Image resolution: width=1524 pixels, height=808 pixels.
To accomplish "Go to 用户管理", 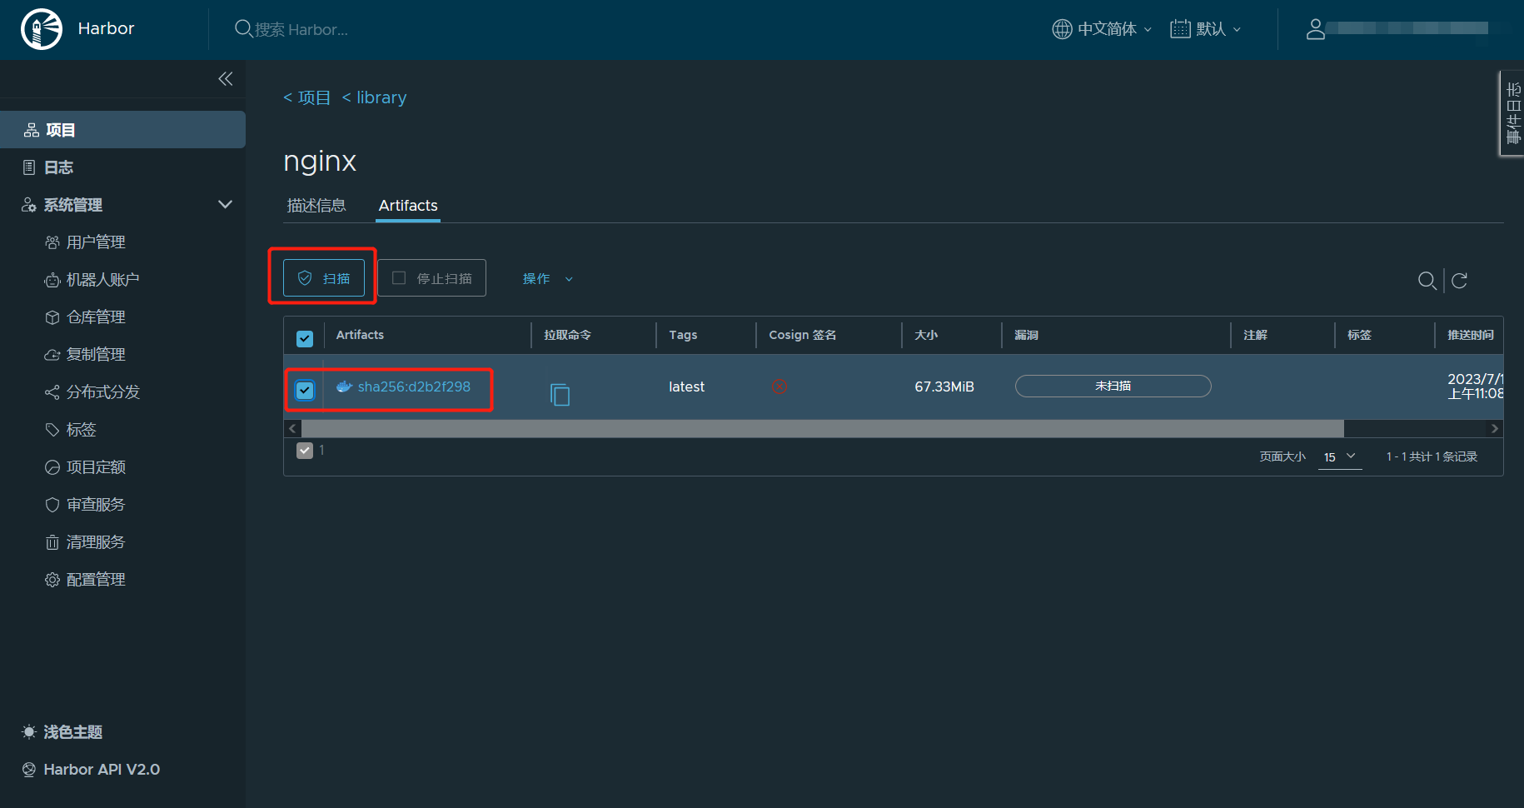I will point(96,242).
